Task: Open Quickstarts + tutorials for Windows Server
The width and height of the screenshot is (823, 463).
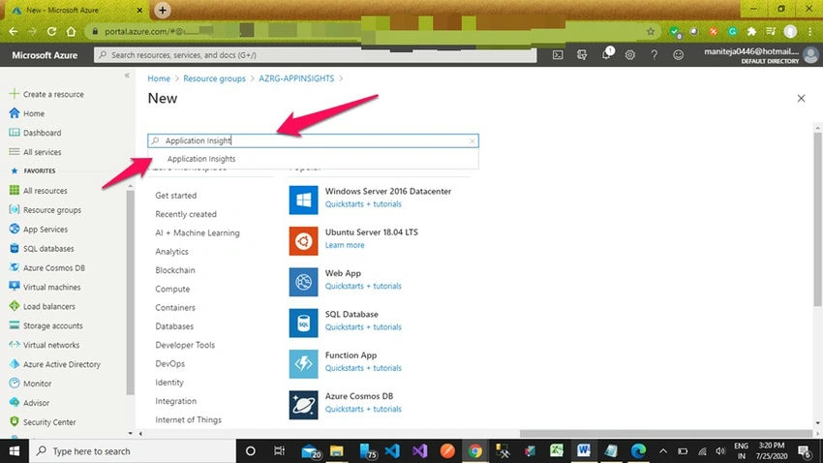Action: tap(363, 204)
